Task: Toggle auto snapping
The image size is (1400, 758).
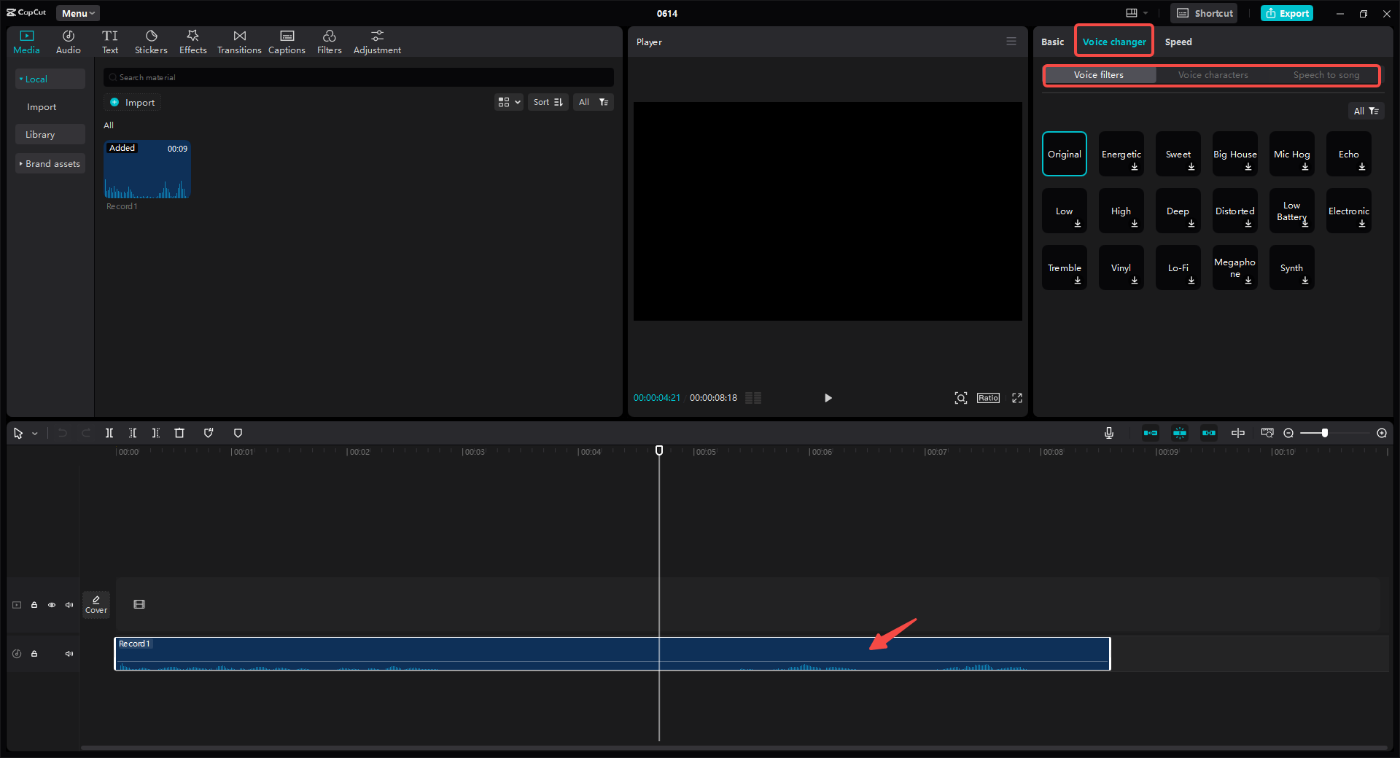Action: pos(1180,433)
